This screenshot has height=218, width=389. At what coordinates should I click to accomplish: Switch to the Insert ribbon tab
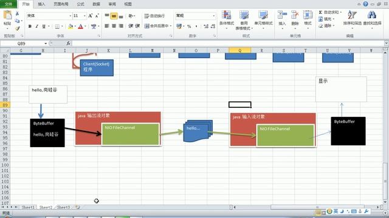tap(41, 4)
